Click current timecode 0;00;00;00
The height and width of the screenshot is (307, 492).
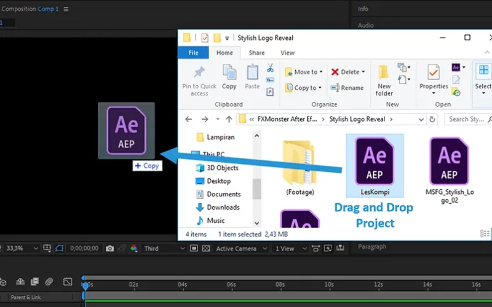point(84,249)
